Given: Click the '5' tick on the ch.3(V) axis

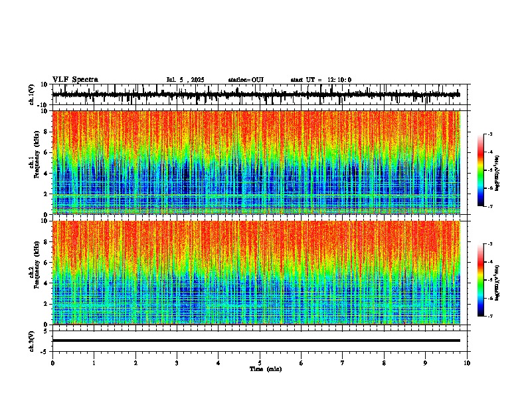Looking at the screenshot, I should point(46,331).
